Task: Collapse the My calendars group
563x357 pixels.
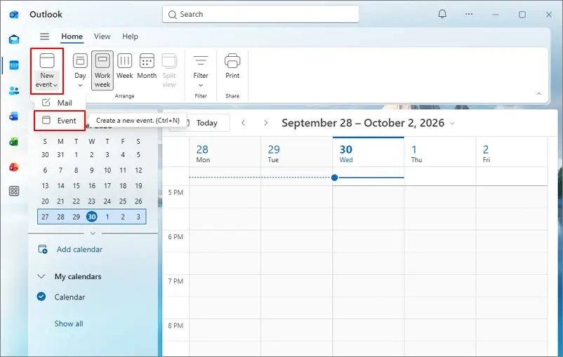Action: click(41, 276)
